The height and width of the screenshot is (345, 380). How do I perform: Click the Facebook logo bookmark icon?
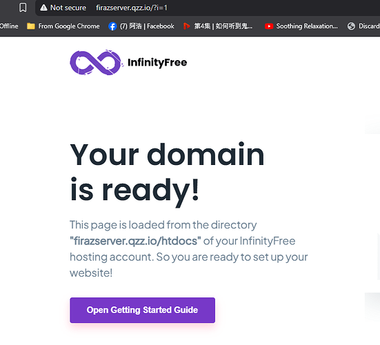coord(112,26)
